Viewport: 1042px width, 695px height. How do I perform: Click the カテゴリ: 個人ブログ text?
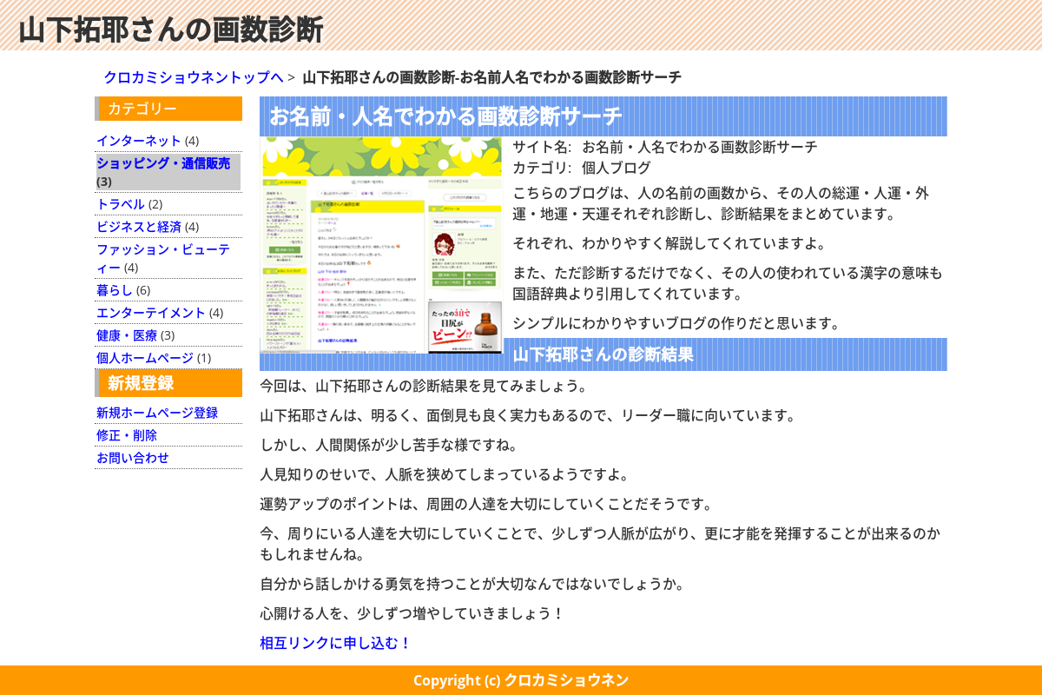tap(582, 168)
